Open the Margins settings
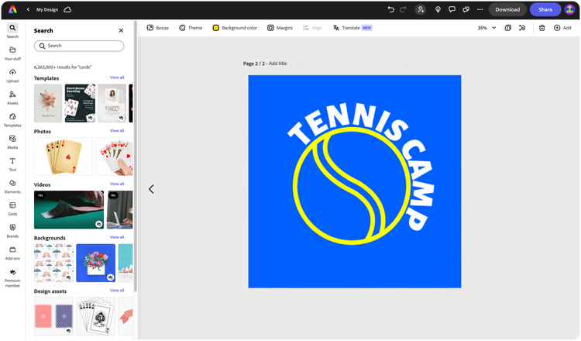 [280, 28]
